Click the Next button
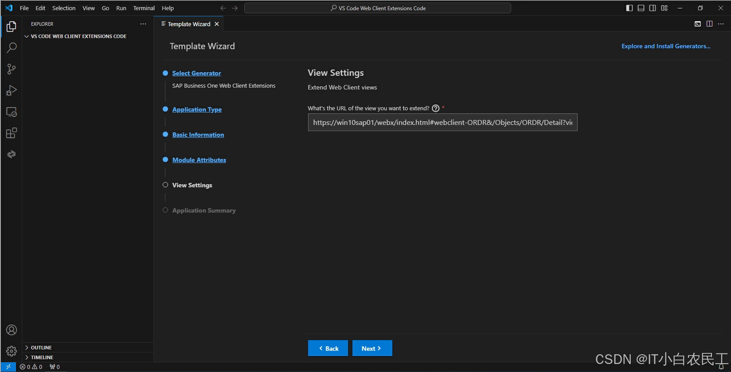Image resolution: width=731 pixels, height=372 pixels. [x=372, y=348]
